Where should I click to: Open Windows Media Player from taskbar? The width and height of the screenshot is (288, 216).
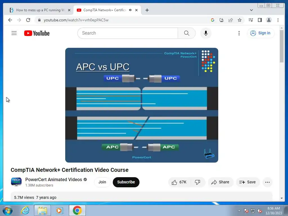coord(59,210)
